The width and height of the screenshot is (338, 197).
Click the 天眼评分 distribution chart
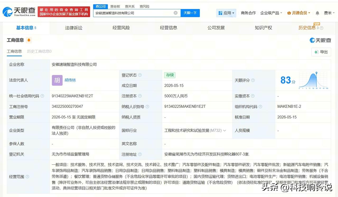313,80
